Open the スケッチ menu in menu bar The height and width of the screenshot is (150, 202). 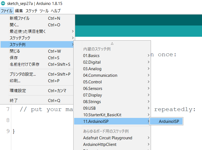click(x=32, y=11)
